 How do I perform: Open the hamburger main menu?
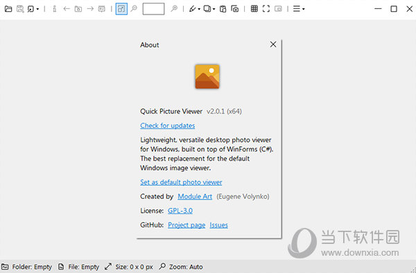296,9
